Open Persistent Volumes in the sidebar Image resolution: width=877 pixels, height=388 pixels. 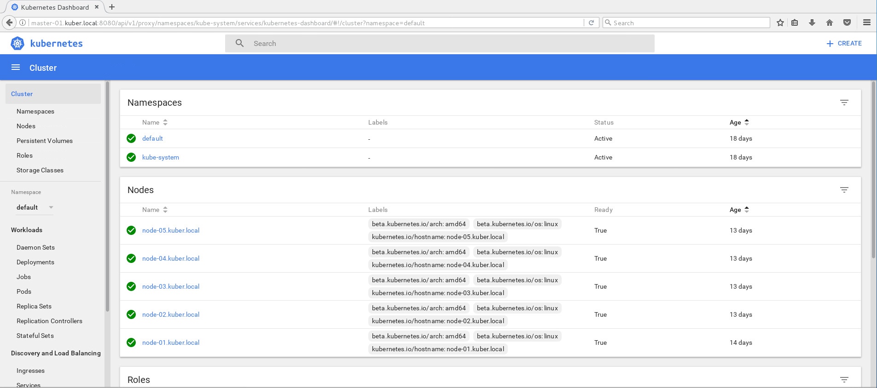point(45,141)
